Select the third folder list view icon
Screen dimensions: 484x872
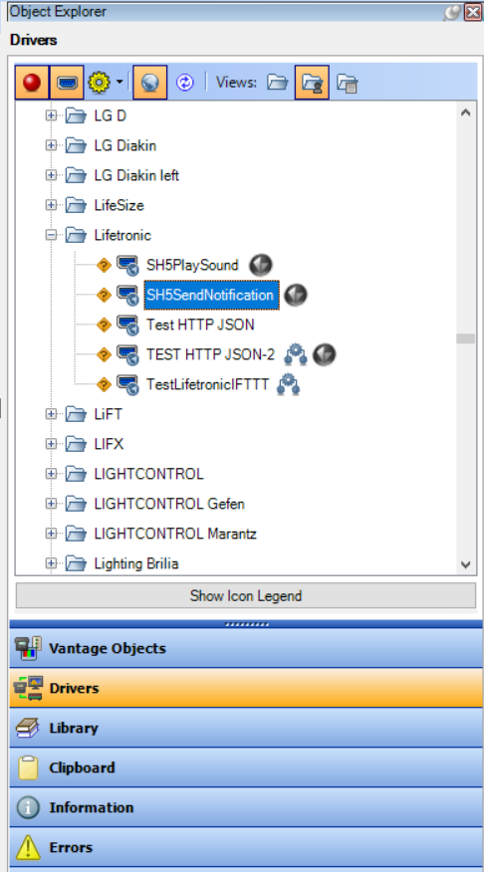(x=348, y=83)
